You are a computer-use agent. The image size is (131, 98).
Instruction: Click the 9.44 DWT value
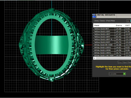tap(127, 29)
